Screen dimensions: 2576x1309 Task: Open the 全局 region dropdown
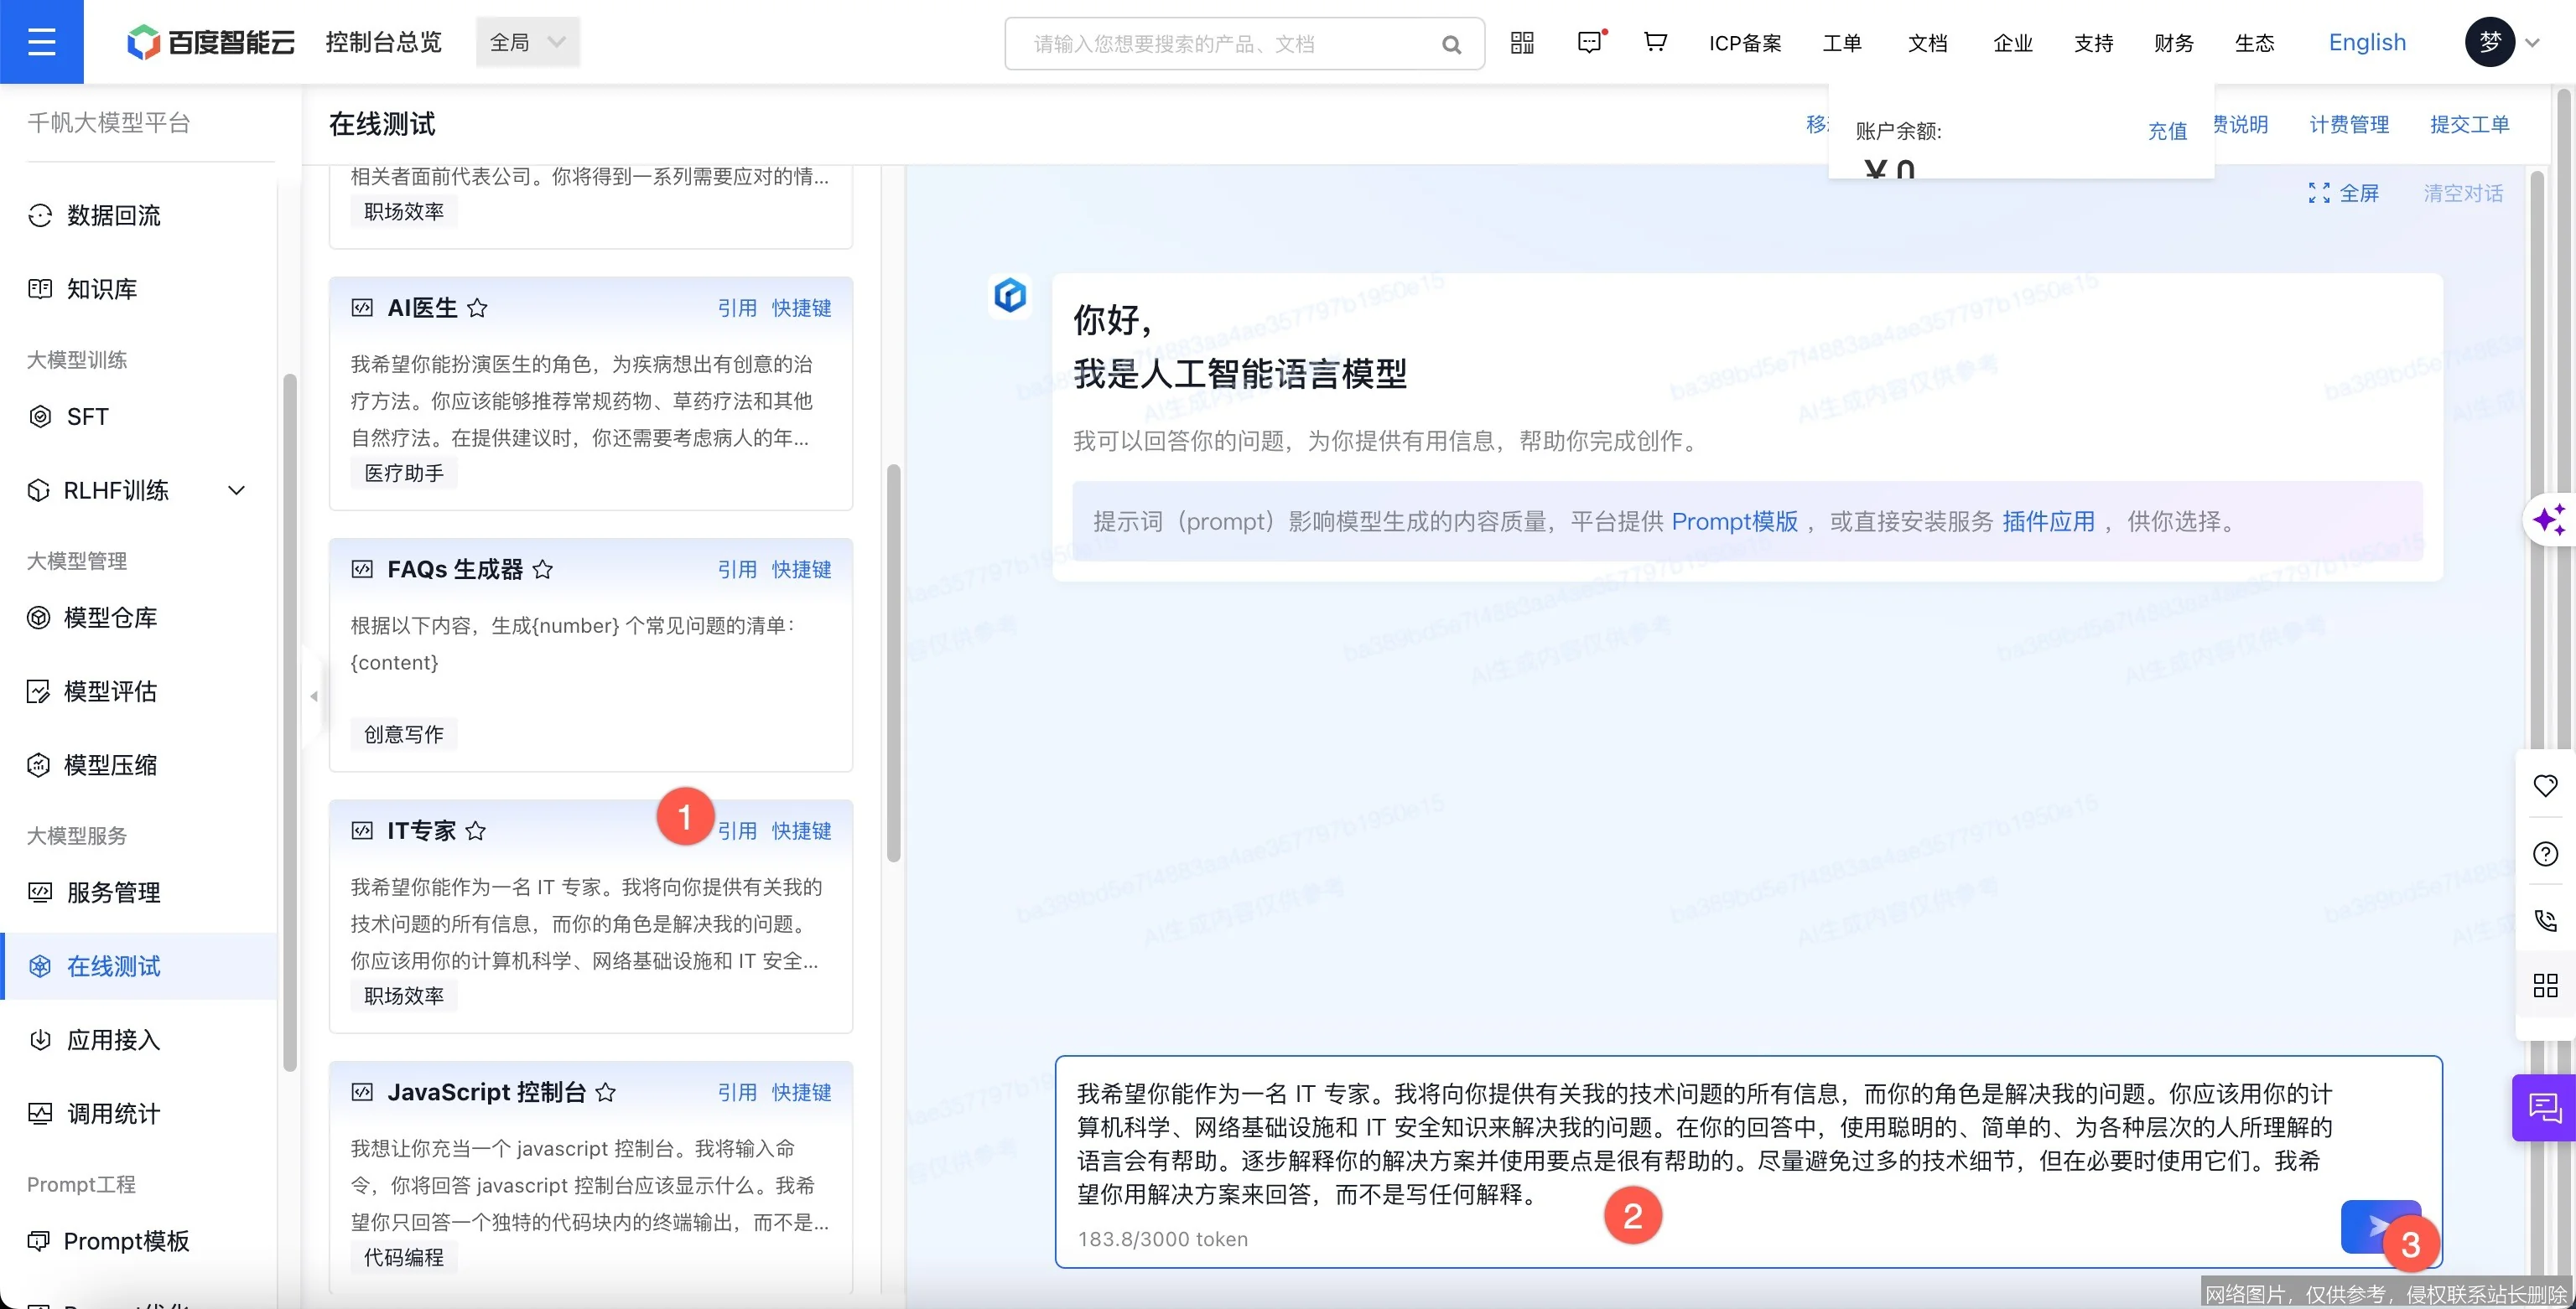tap(527, 42)
